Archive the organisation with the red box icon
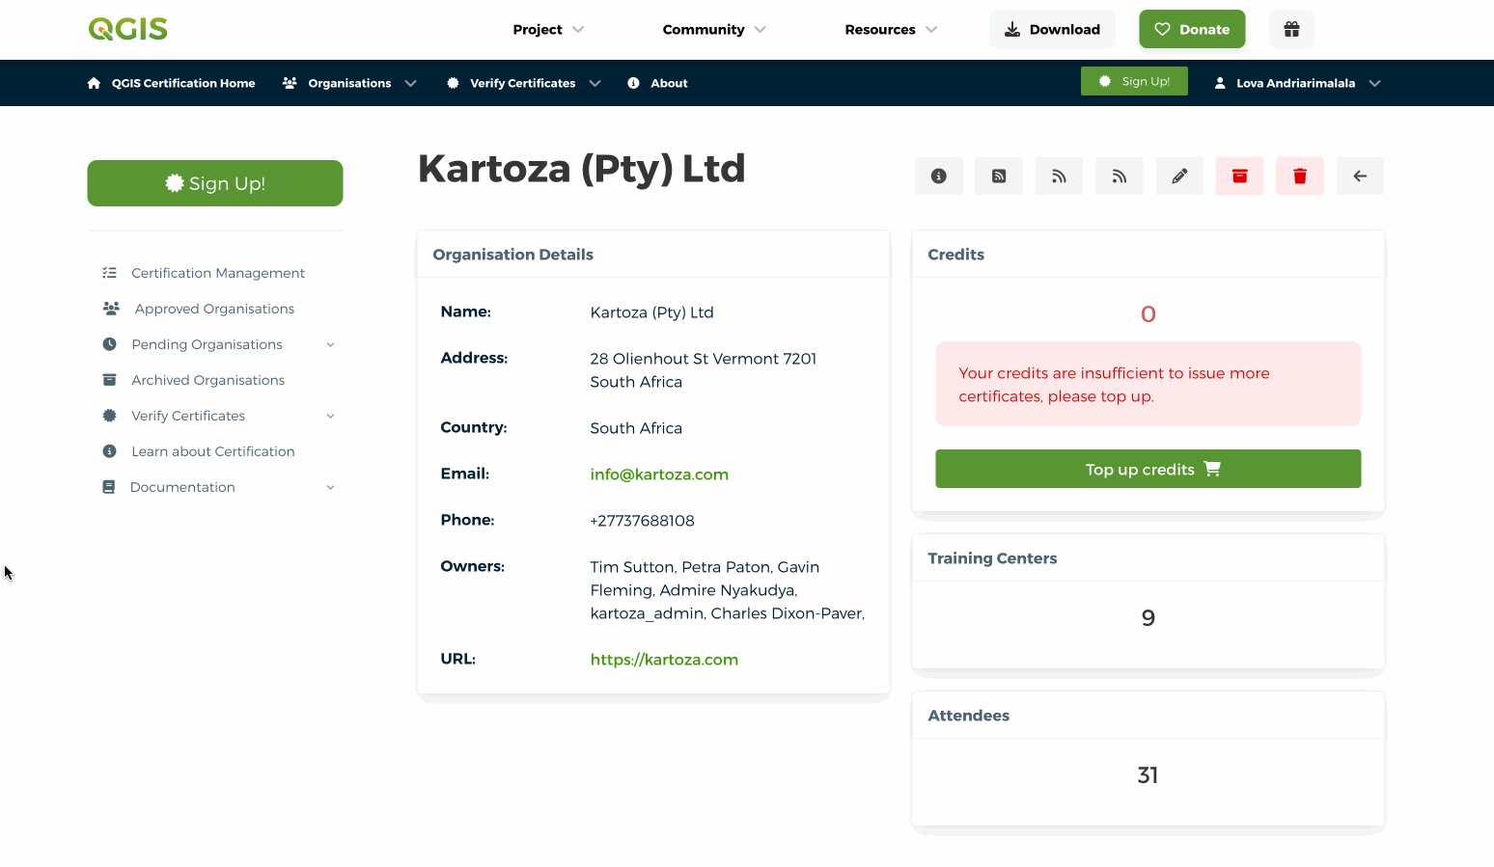1494x867 pixels. click(1240, 176)
